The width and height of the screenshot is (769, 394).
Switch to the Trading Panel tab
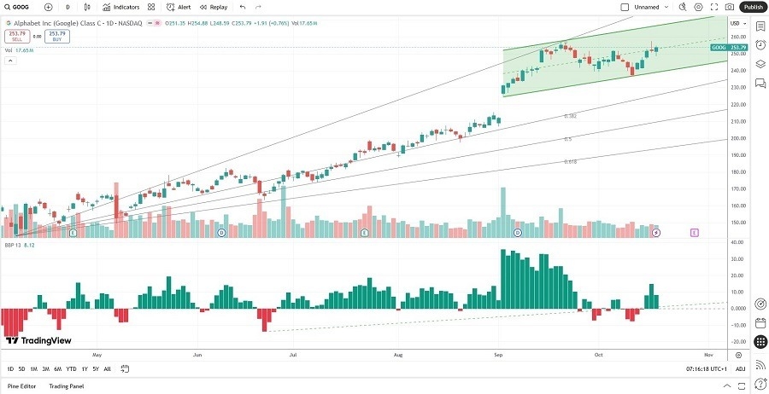coord(66,386)
